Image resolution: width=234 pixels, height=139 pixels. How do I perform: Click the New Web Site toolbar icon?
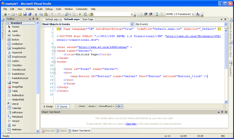5,14
